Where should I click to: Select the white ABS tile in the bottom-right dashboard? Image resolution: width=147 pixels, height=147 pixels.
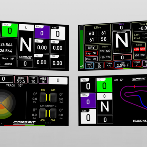coord(88,116)
